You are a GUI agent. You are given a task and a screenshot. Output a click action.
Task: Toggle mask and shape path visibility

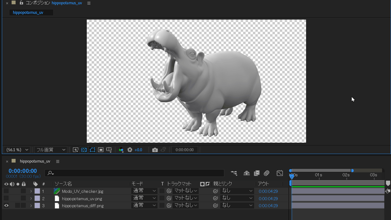click(92, 150)
